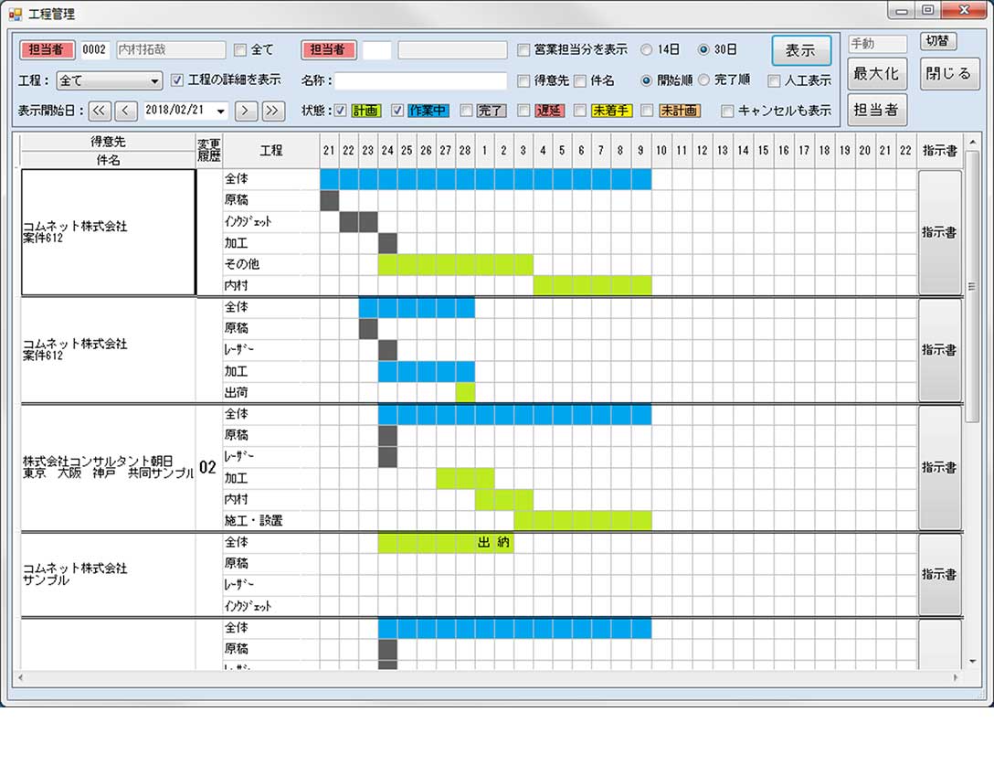Image resolution: width=994 pixels, height=765 pixels.
Task: Jump back with the << date button
Action: 100,111
